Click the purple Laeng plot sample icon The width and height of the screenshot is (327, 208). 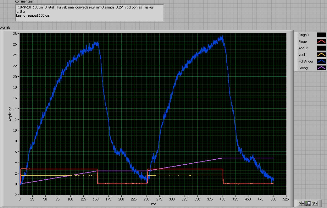pyautogui.click(x=321, y=68)
